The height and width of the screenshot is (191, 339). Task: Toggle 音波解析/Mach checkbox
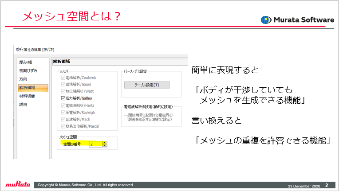coord(63,119)
